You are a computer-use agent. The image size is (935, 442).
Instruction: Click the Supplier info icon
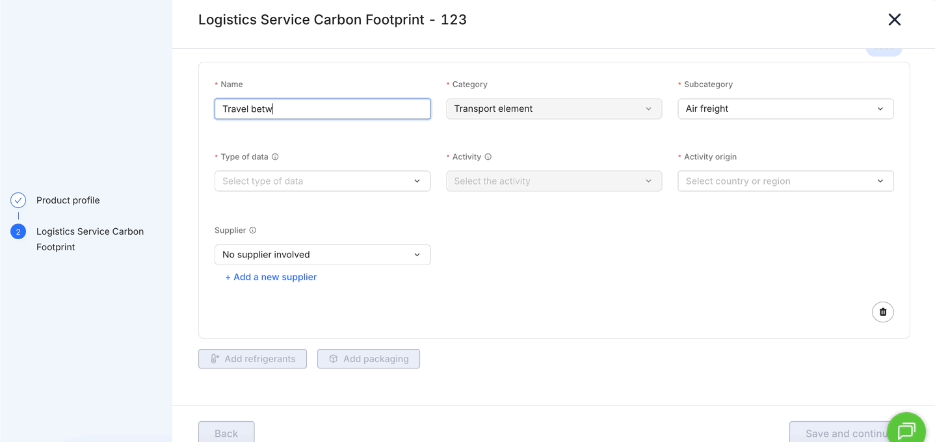[253, 230]
